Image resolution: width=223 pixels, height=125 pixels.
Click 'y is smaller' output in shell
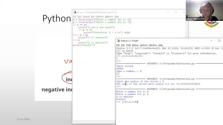tap(125, 97)
